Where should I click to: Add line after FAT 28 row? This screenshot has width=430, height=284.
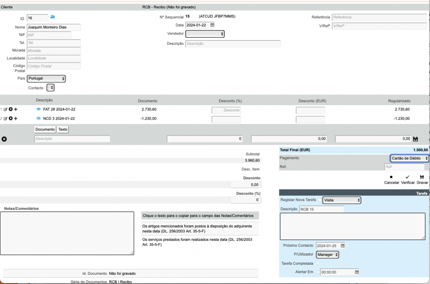point(16,109)
